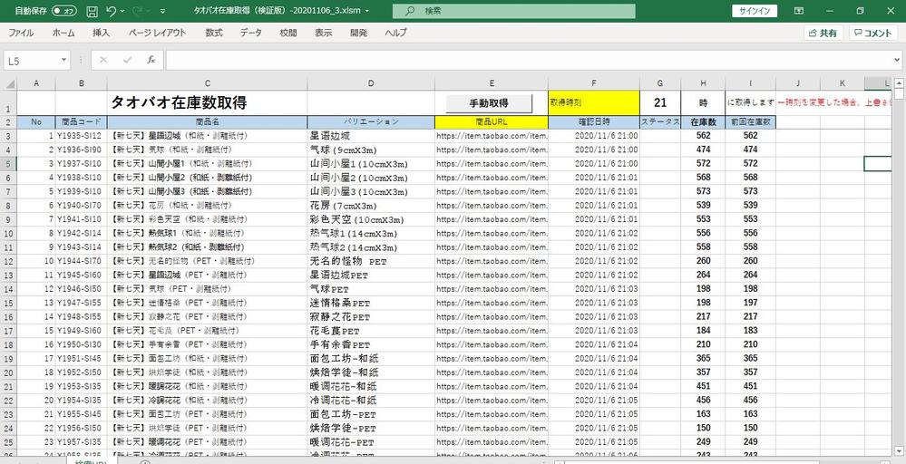This screenshot has height=464, width=906.
Task: Open the ヘルプ tab
Action: tap(395, 33)
